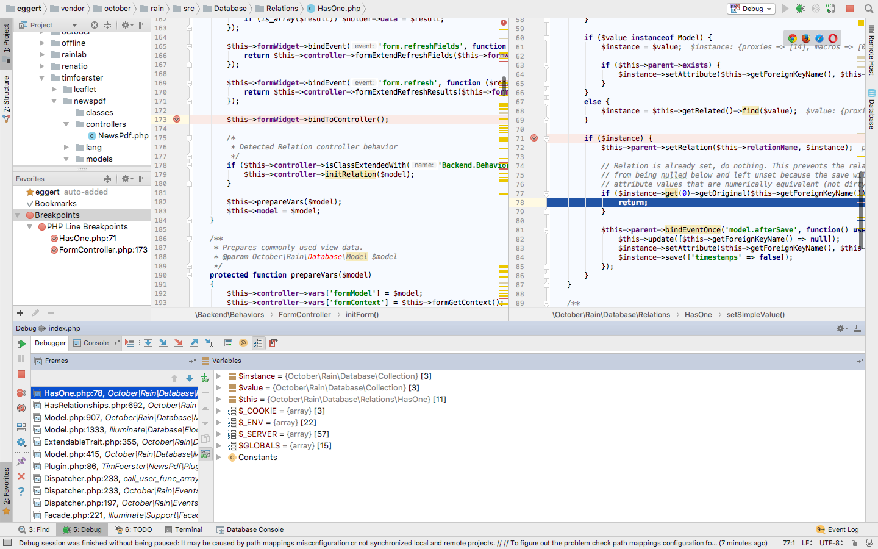
Task: Select the Step Into debugger icon
Action: click(x=163, y=343)
